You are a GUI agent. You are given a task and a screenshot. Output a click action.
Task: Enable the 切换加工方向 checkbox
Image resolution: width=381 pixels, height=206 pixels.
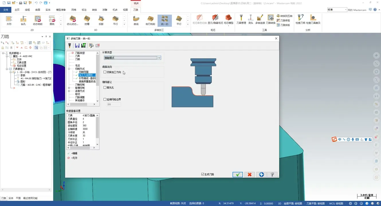[x=105, y=72]
